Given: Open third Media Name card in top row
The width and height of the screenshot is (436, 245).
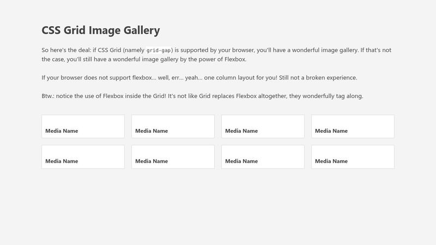Looking at the screenshot, I should (x=263, y=126).
